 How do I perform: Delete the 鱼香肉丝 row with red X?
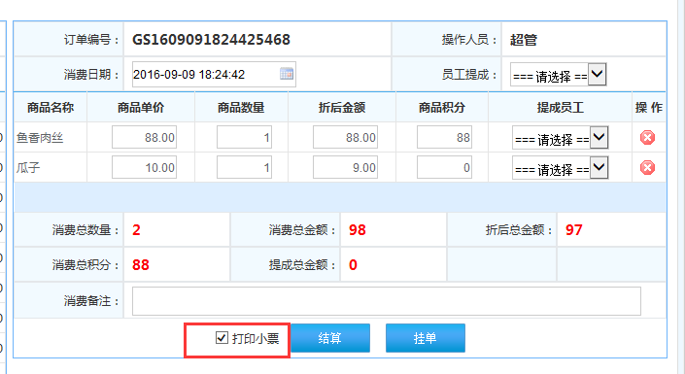647,138
